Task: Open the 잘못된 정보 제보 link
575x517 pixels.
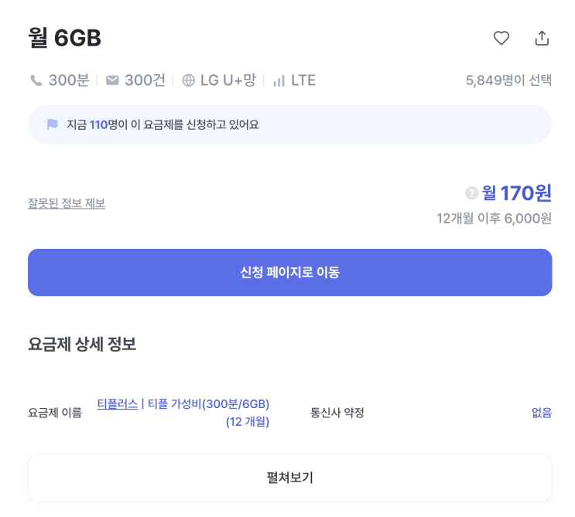Action: [67, 203]
